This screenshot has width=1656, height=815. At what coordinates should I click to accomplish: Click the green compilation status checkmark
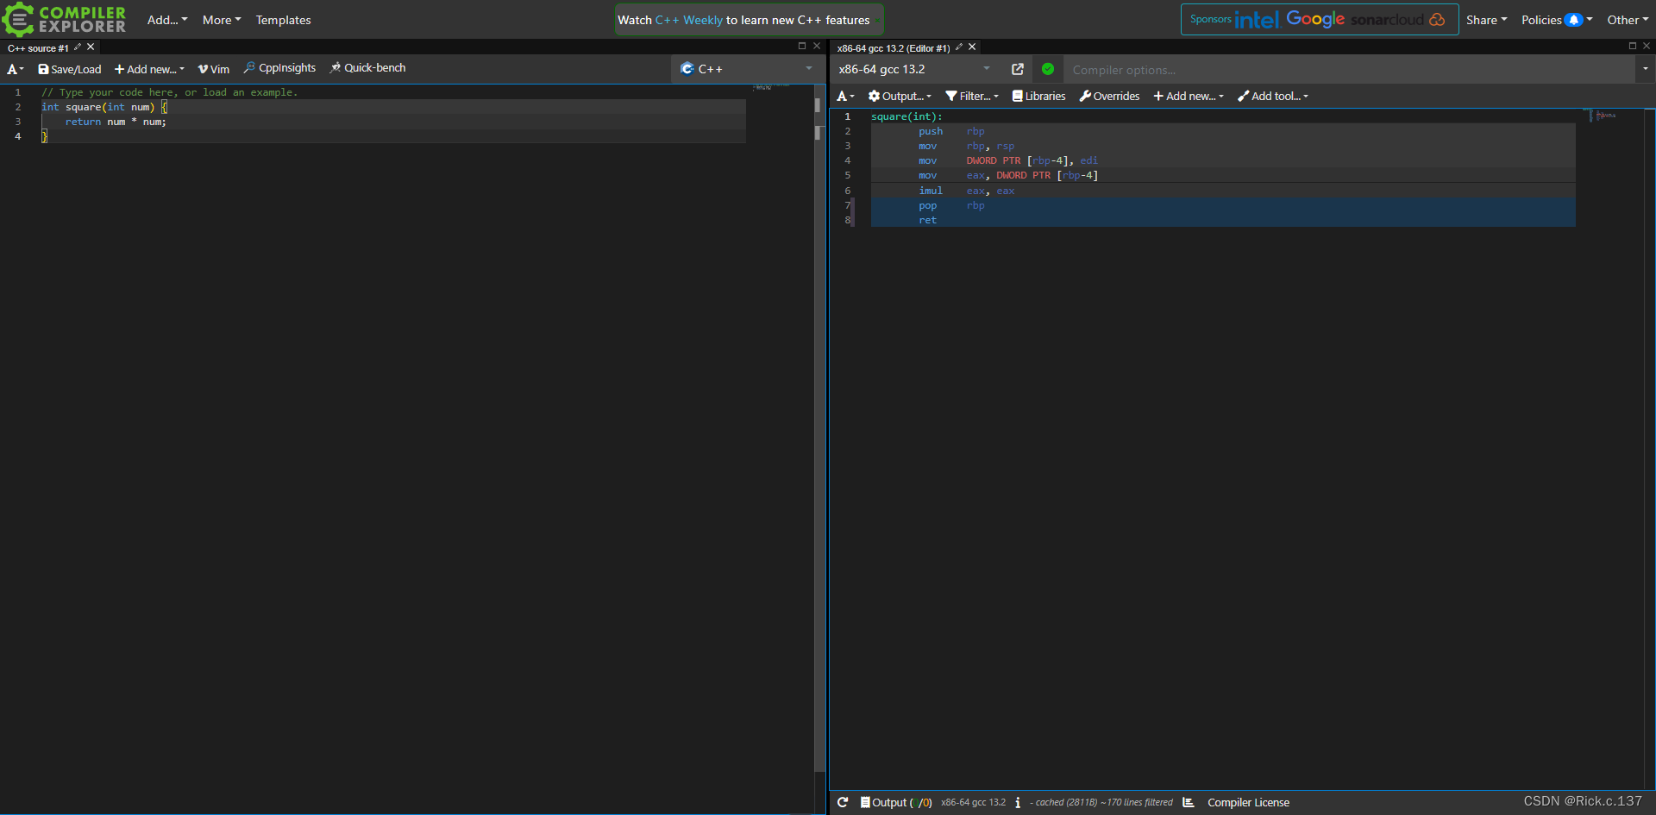pyautogui.click(x=1048, y=69)
